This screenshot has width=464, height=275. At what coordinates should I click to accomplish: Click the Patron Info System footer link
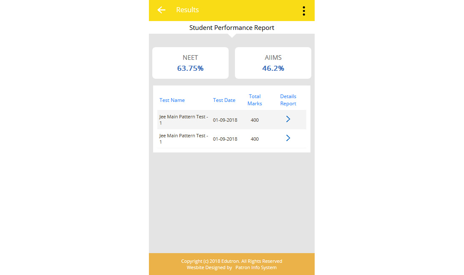(256, 267)
